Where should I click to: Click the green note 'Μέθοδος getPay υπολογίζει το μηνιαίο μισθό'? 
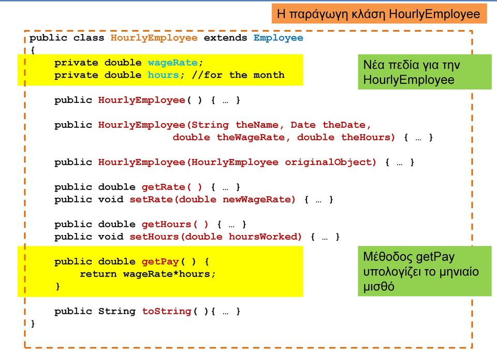tap(425, 271)
